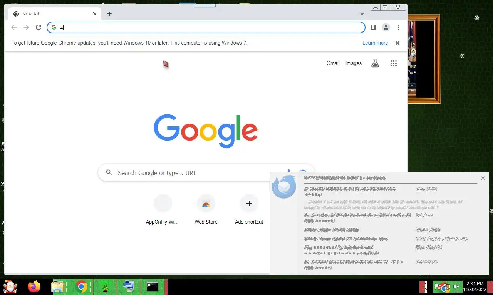Open the Learn more link
Image resolution: width=493 pixels, height=295 pixels.
(x=375, y=43)
